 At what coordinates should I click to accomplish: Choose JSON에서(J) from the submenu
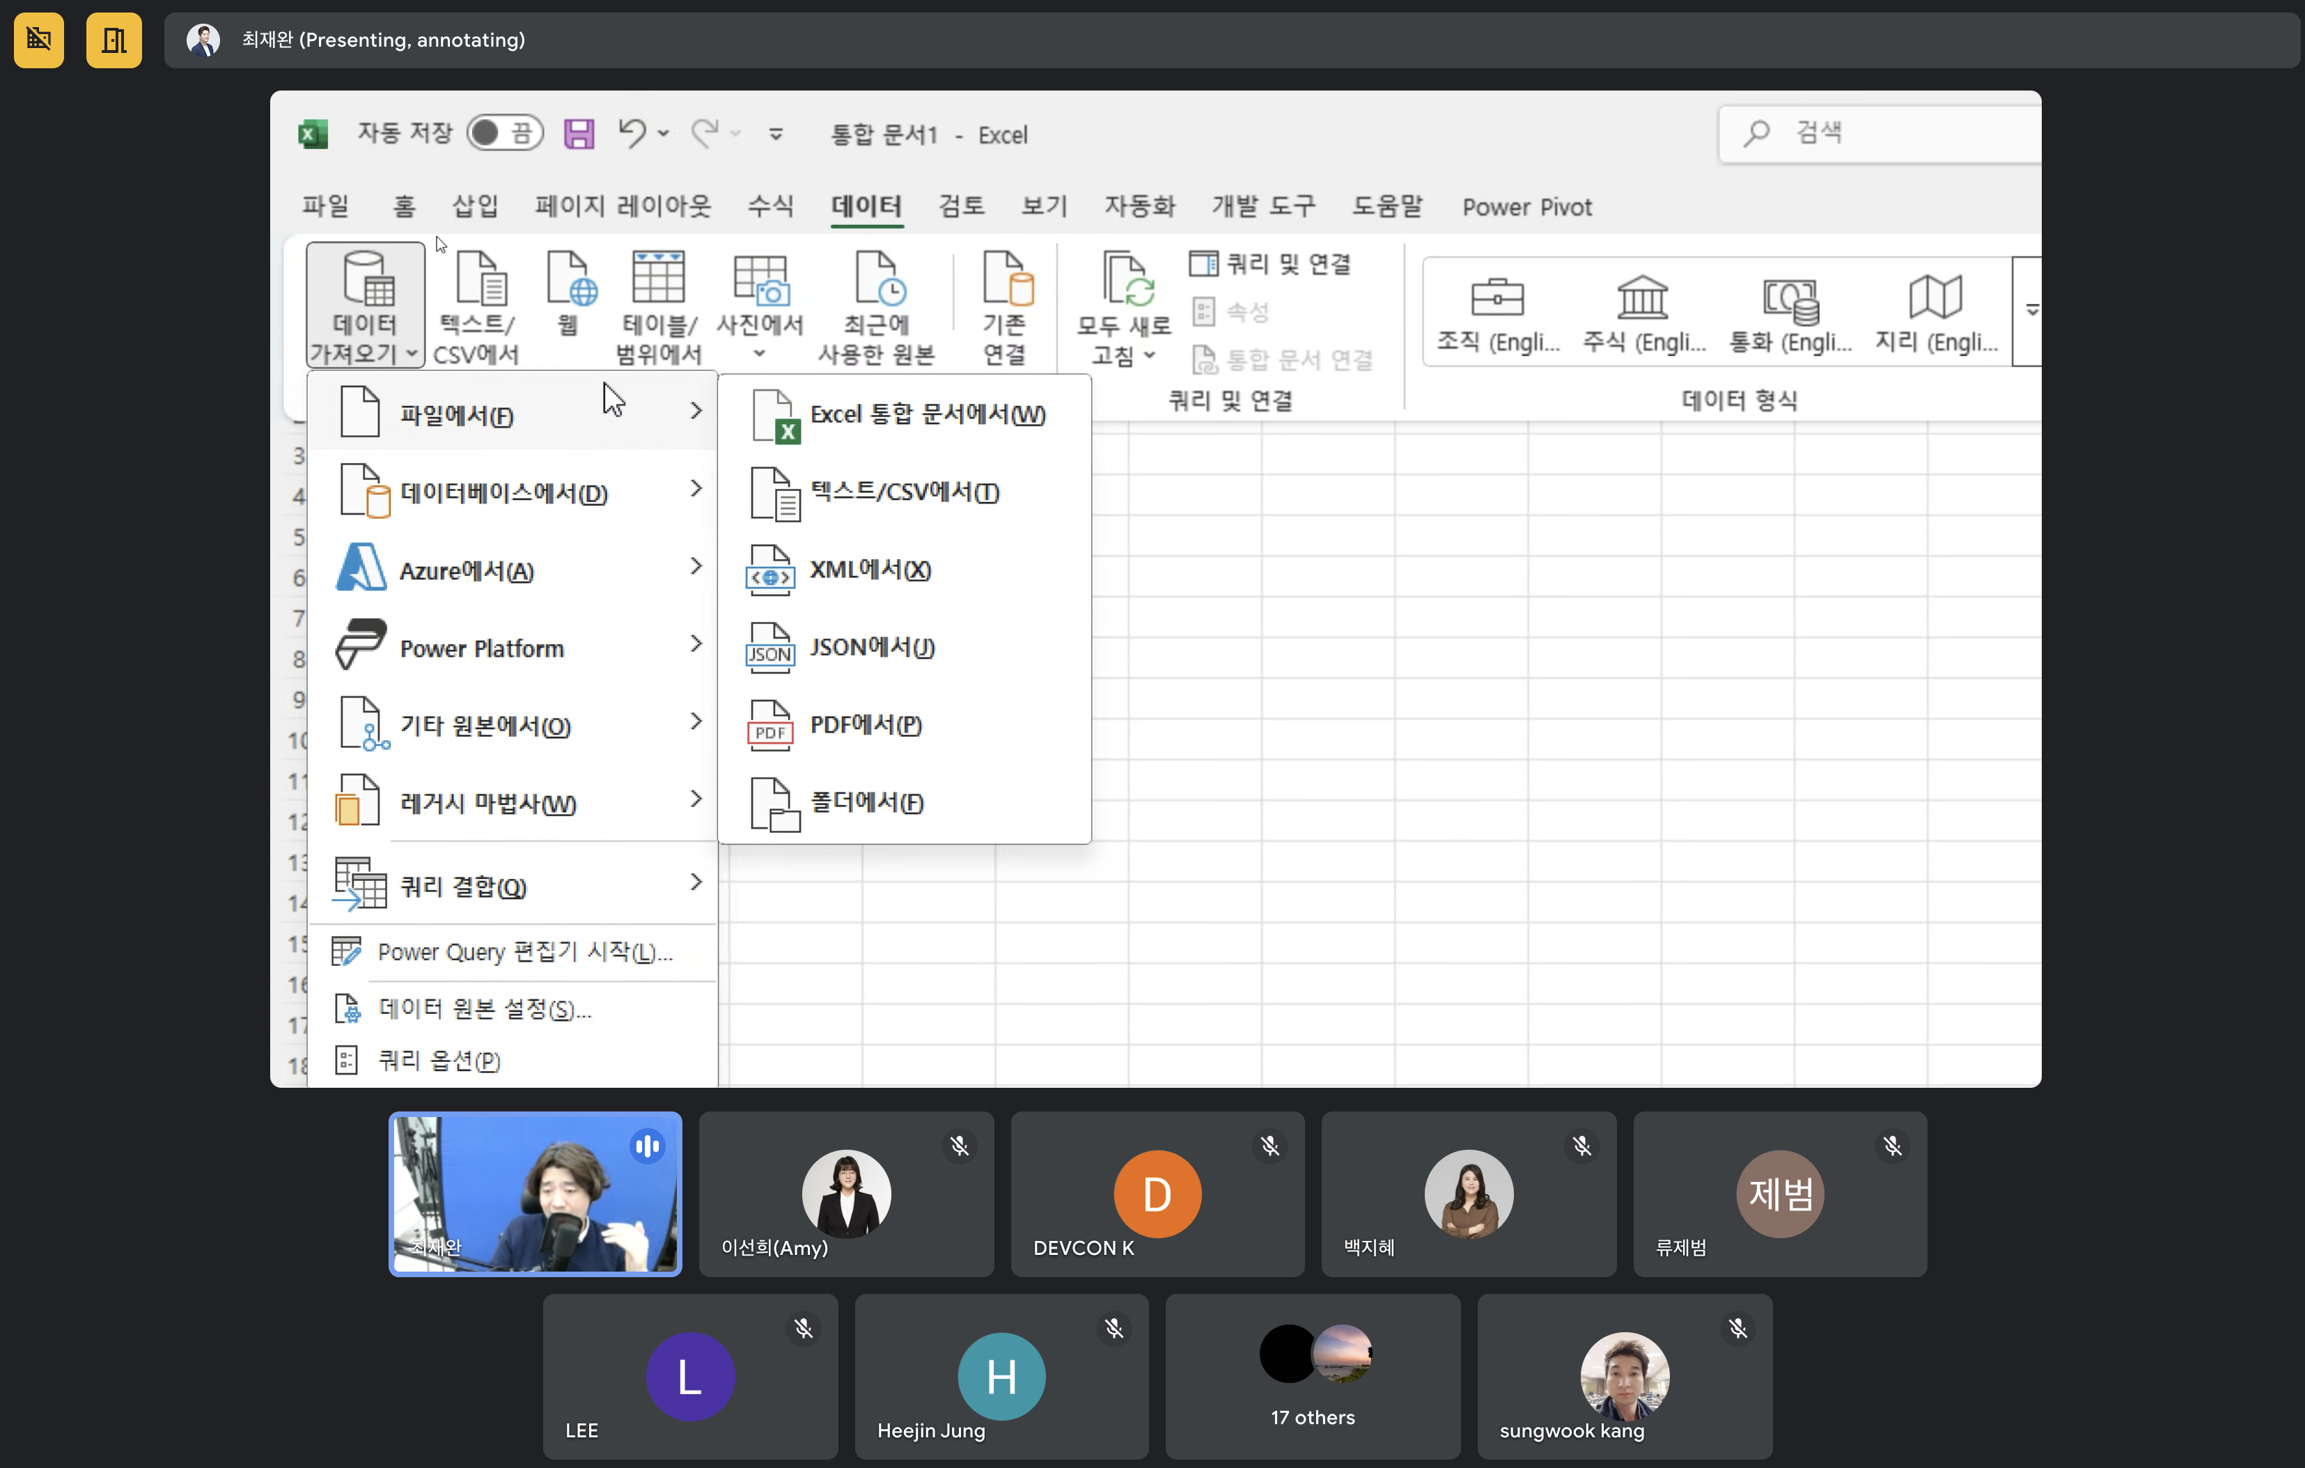(x=871, y=648)
